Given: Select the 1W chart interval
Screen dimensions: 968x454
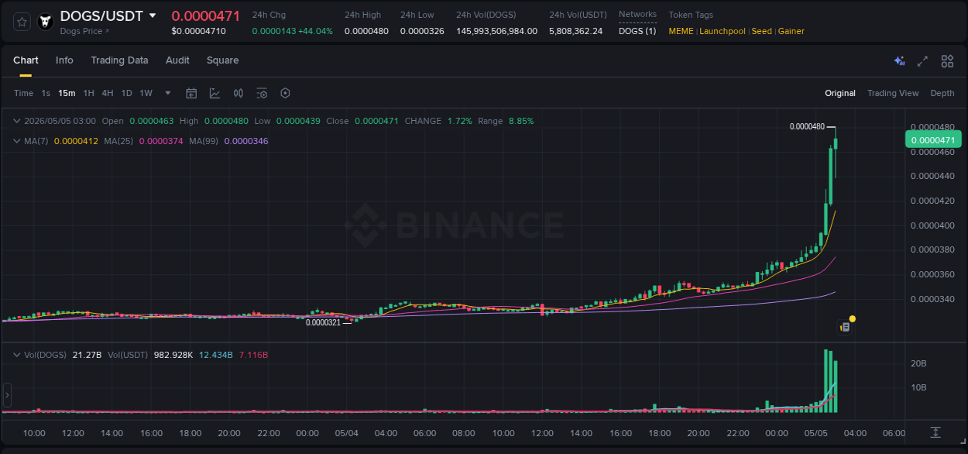Looking at the screenshot, I should tap(146, 93).
